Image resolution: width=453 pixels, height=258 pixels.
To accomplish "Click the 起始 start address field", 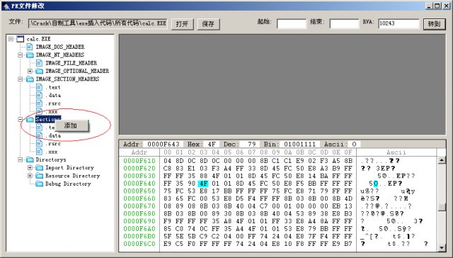I will coord(291,23).
